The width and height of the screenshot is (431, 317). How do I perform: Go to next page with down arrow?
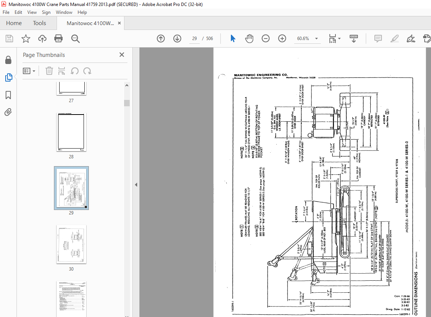[177, 39]
